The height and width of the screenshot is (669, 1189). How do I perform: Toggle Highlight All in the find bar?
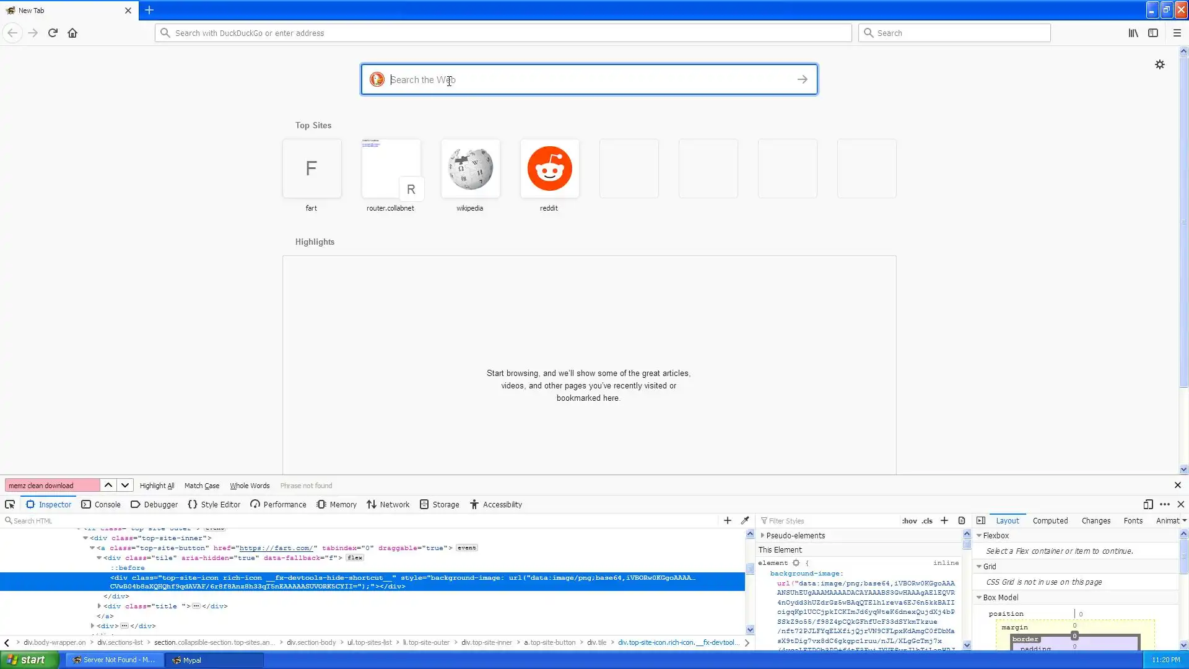coord(157,486)
